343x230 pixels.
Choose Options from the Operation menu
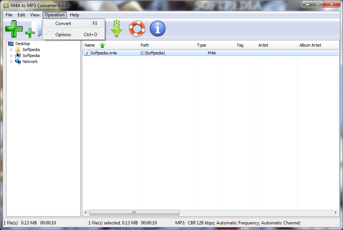tap(74, 34)
